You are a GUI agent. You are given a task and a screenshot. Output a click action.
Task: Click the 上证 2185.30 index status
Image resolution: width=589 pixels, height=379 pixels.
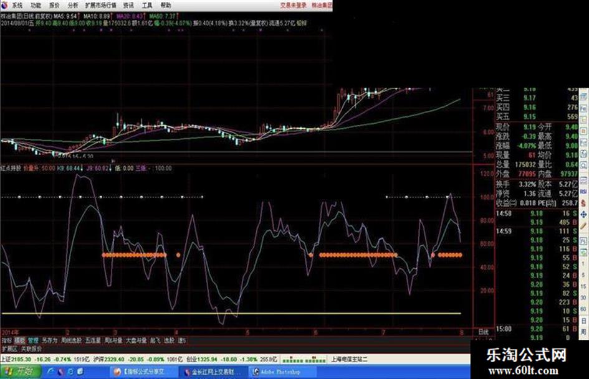tap(45, 360)
